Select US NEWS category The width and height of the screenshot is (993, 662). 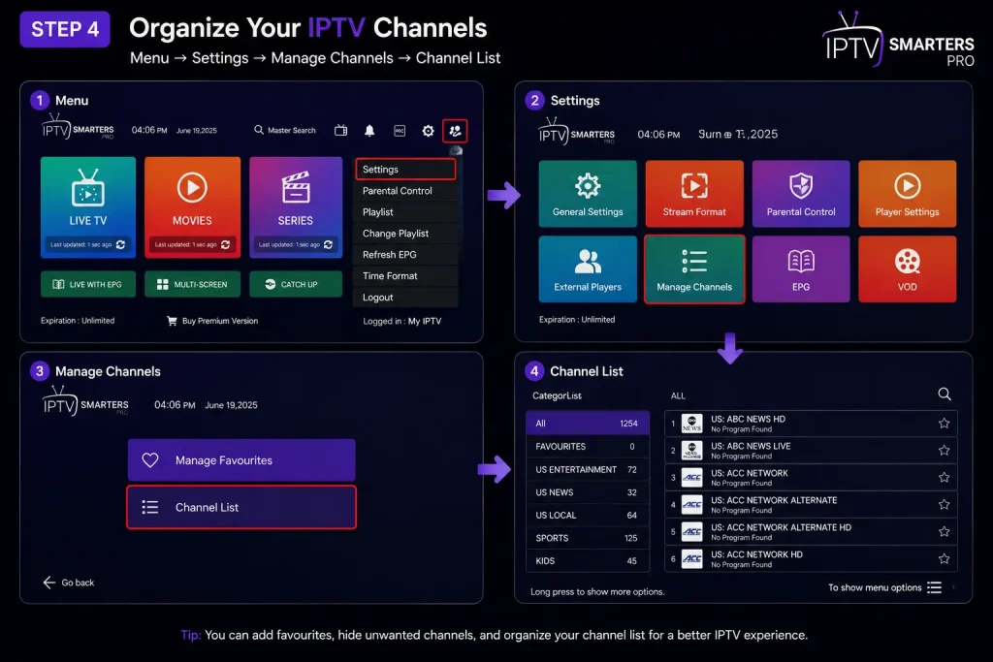click(588, 492)
